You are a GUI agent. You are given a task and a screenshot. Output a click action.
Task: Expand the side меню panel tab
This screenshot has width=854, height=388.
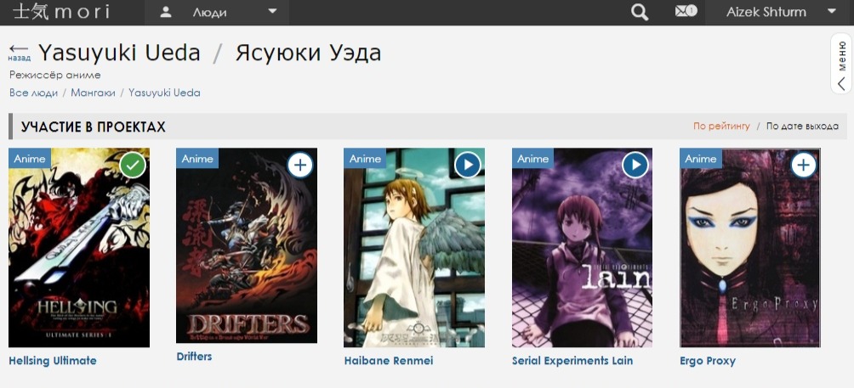pyautogui.click(x=841, y=64)
